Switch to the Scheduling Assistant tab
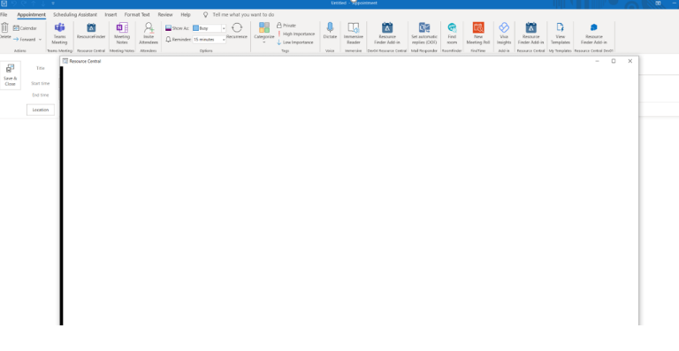This screenshot has height=351, width=679. pos(75,15)
